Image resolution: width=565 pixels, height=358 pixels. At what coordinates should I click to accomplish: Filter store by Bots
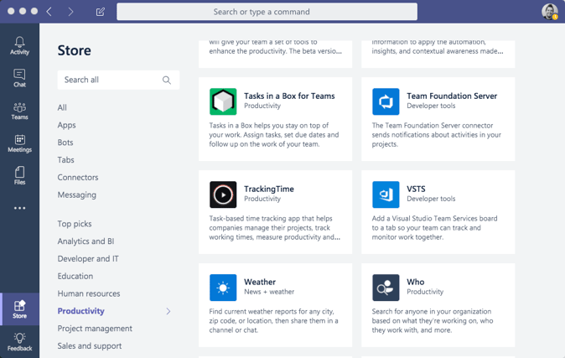[65, 143]
